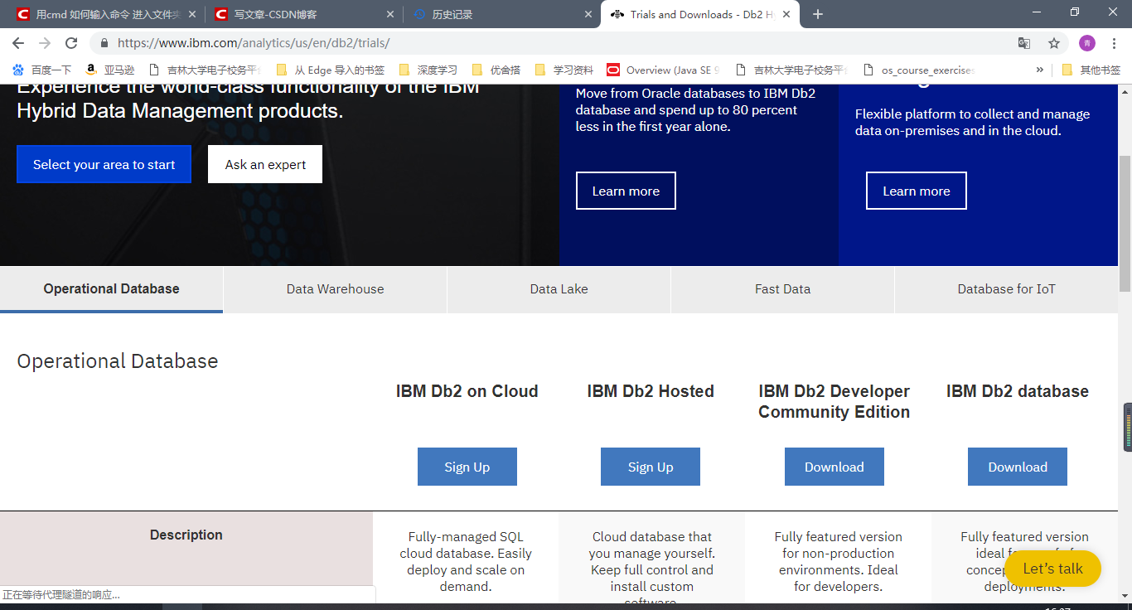Click the Overview (Java SE) bookmark icon
The image size is (1132, 610).
click(x=613, y=70)
